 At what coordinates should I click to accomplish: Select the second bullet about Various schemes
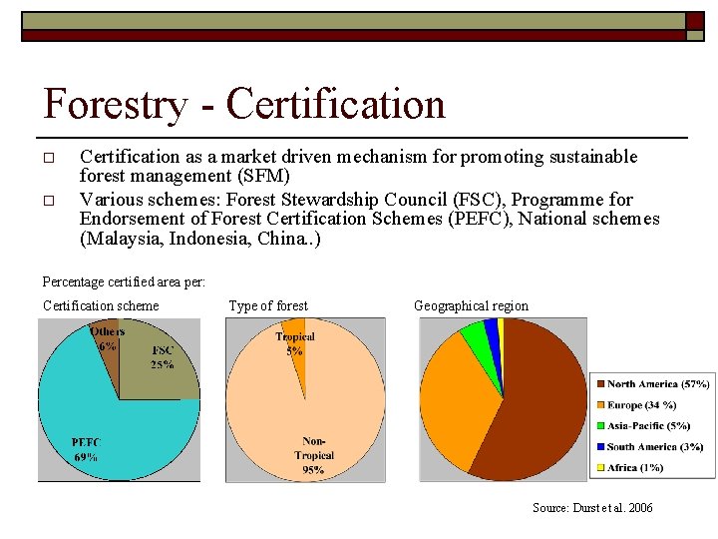pos(370,219)
